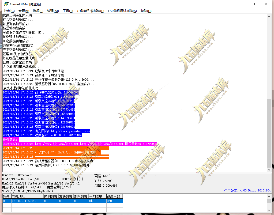The height and width of the screenshot is (215, 274).
Task: Click log line 引擎交流QQ群⑦
Action: (39, 127)
